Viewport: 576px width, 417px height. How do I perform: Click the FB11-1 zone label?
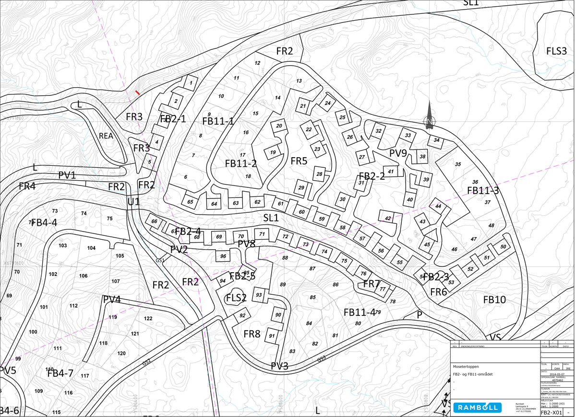point(218,121)
